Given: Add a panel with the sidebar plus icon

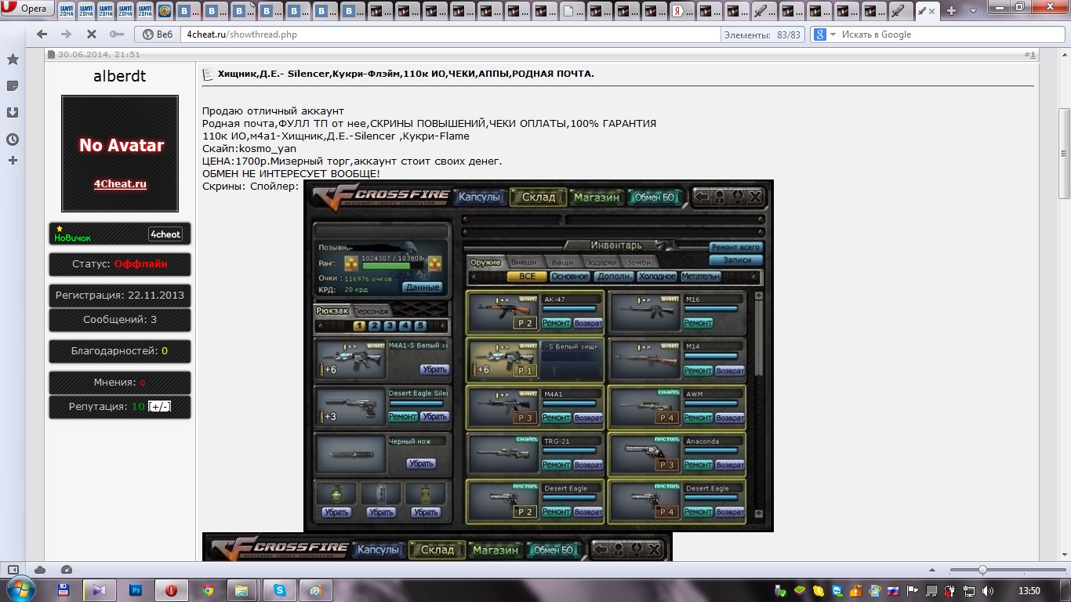Looking at the screenshot, I should (13, 160).
